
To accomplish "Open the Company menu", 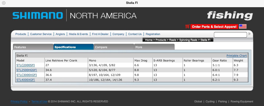I will click(118, 34).
